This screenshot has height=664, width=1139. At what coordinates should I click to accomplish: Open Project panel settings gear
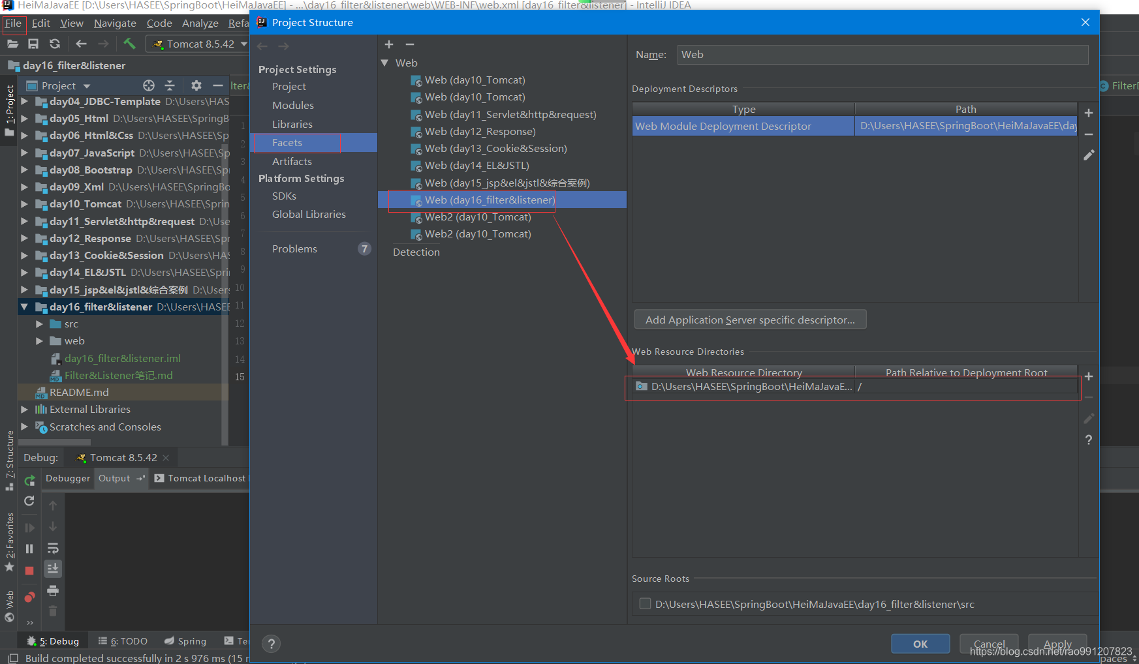coord(196,85)
